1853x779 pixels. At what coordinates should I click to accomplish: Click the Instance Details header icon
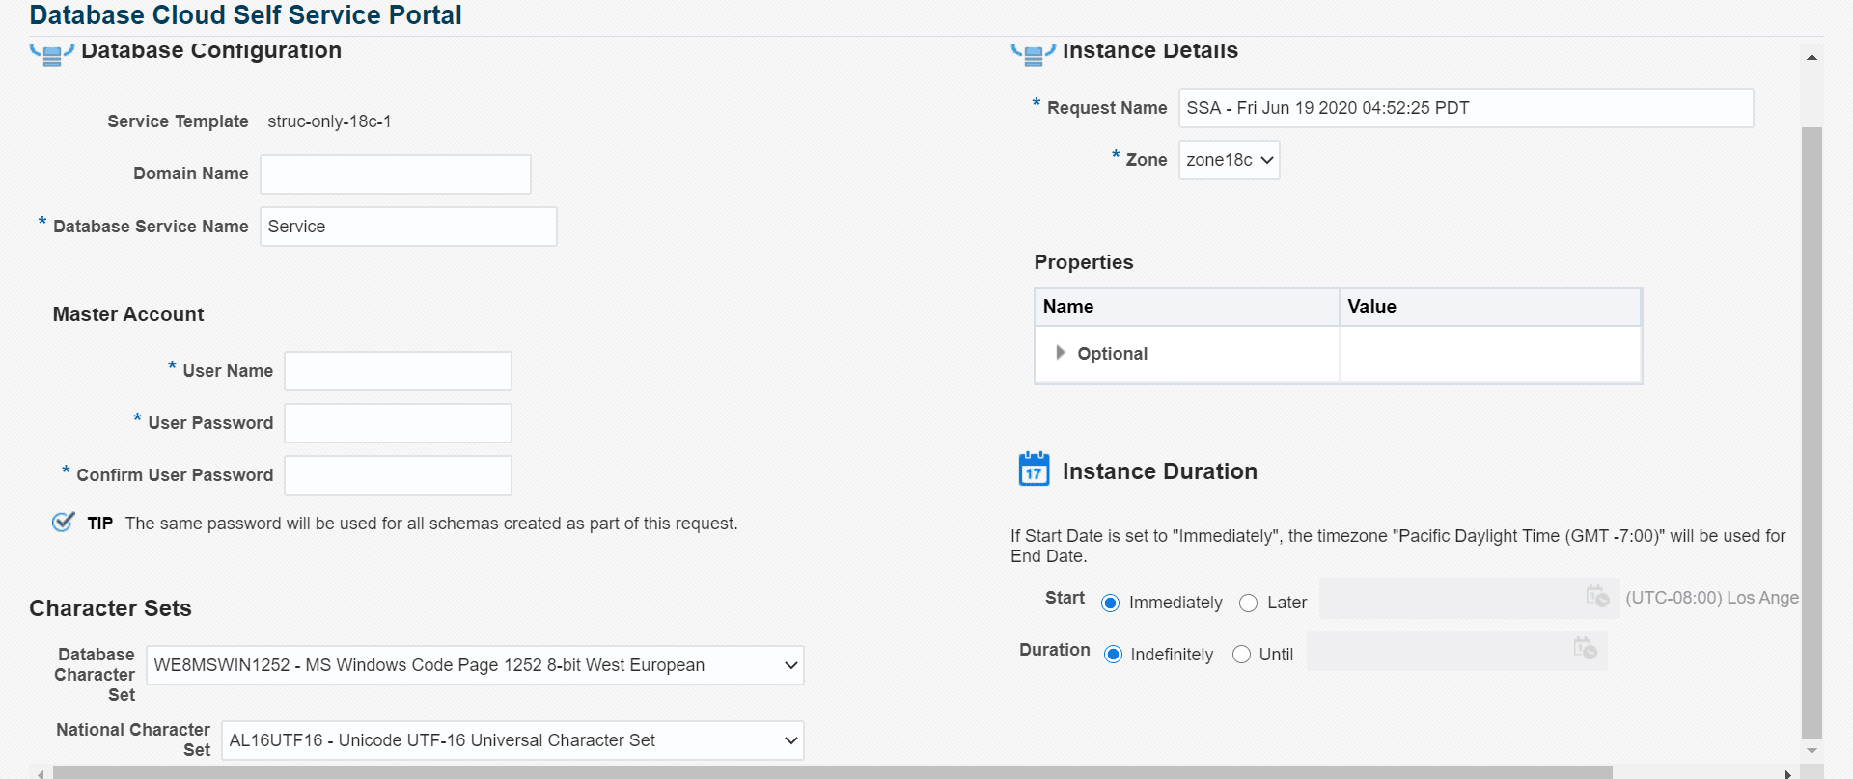pyautogui.click(x=1033, y=54)
